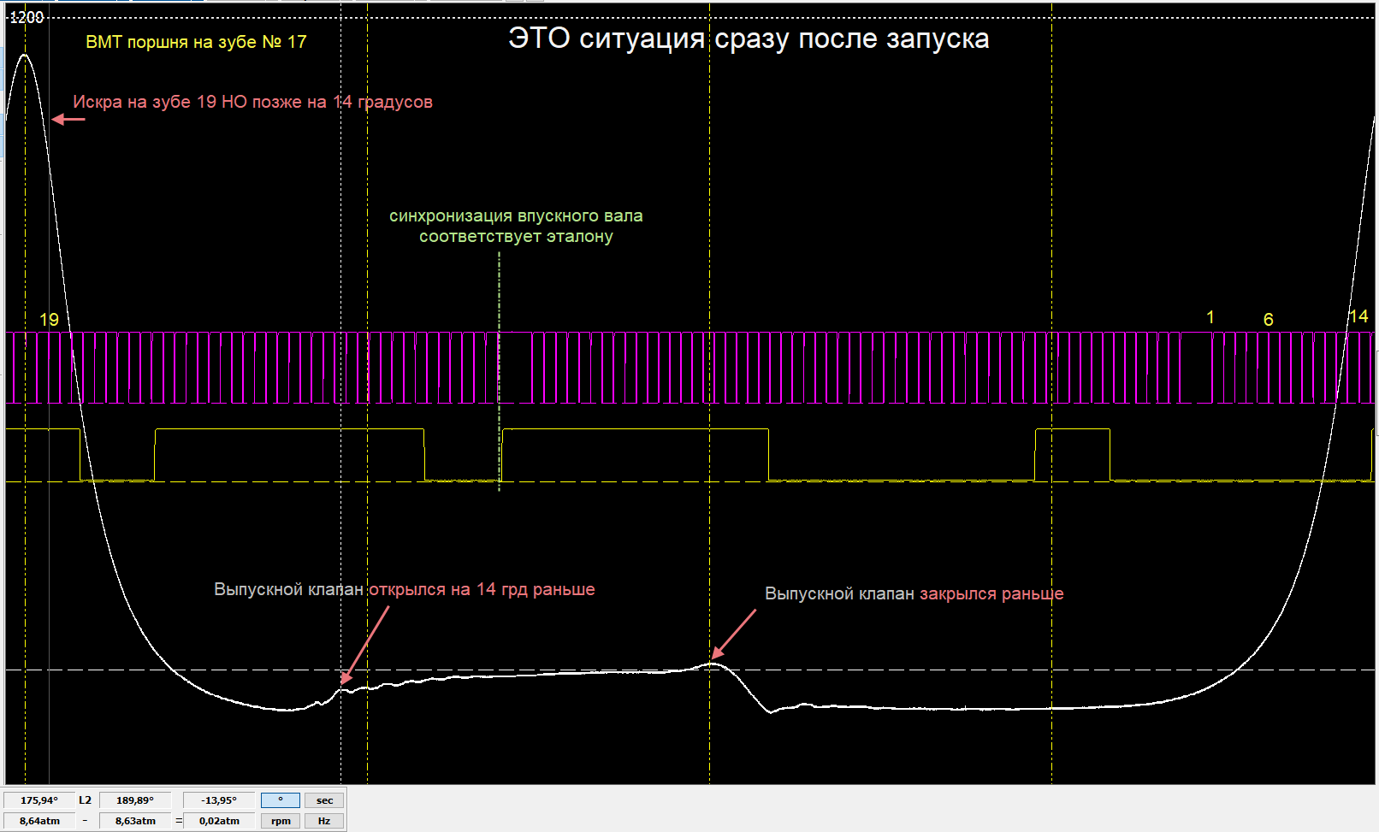Screen dimensions: 1379x832
Task: Click the green intake shaft sync marker line
Action: click(500, 368)
